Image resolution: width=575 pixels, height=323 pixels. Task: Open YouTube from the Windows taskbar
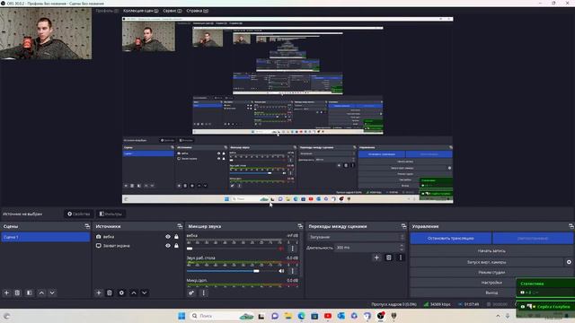pyautogui.click(x=328, y=316)
